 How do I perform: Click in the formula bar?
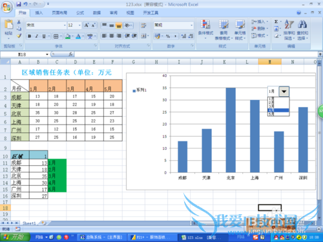196,54
